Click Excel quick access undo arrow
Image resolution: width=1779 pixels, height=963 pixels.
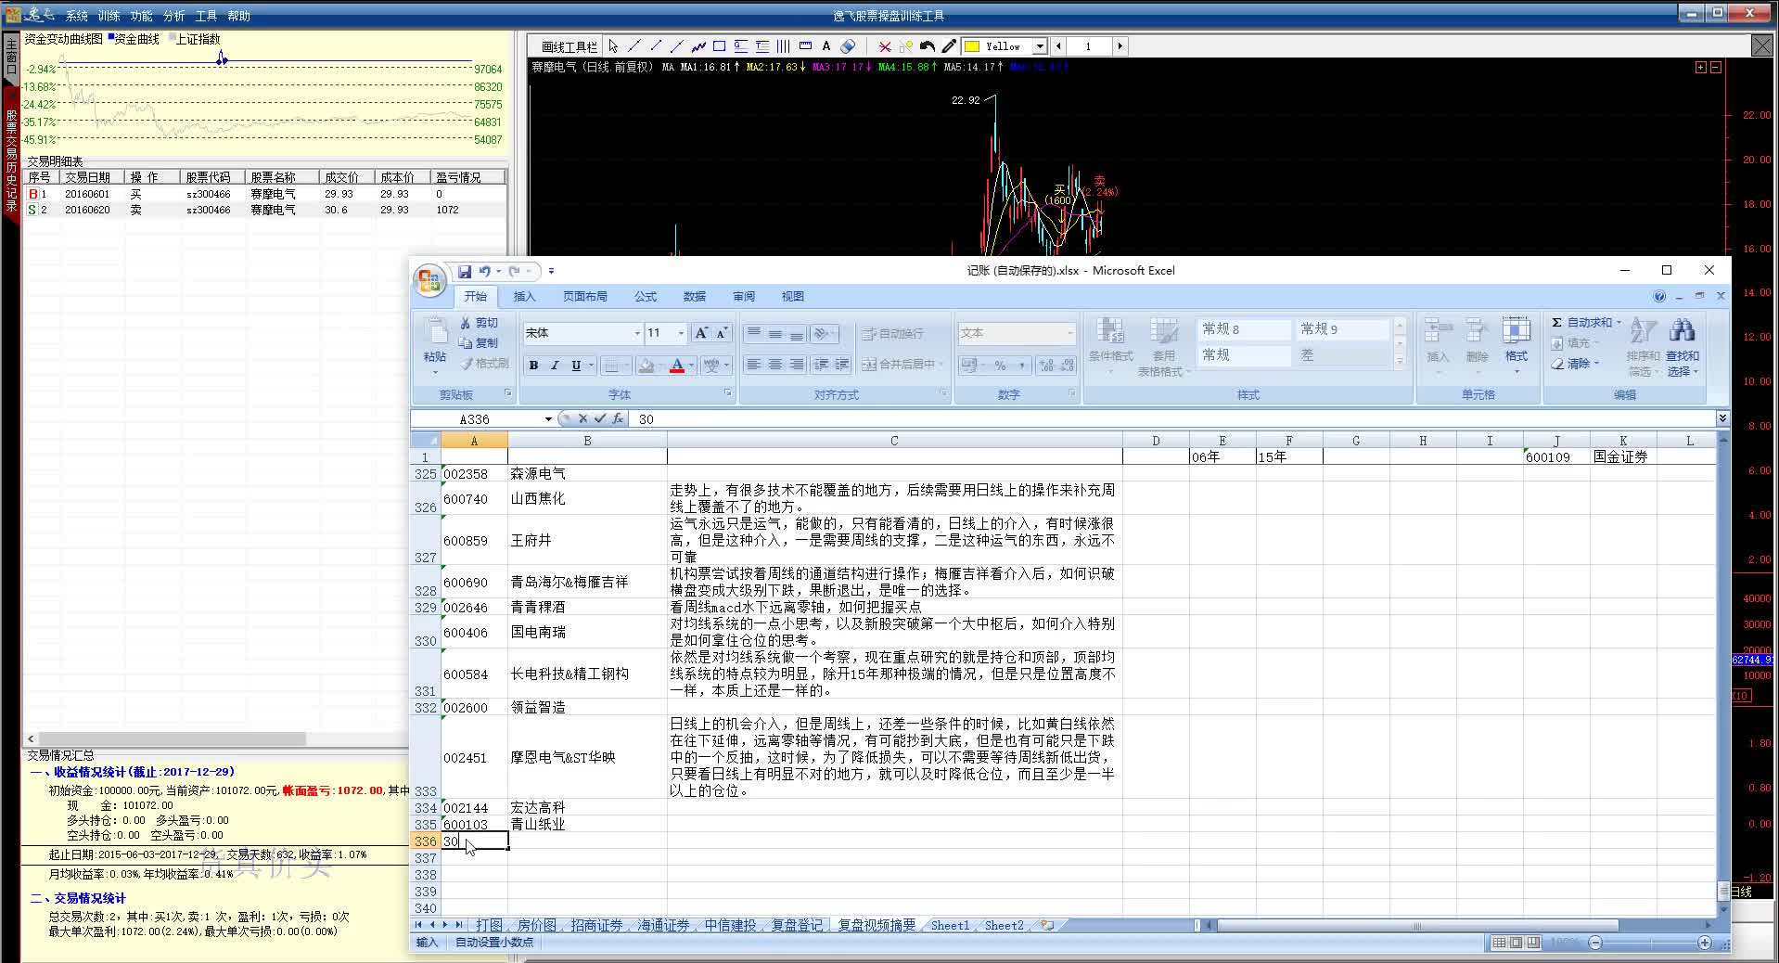pyautogui.click(x=484, y=271)
